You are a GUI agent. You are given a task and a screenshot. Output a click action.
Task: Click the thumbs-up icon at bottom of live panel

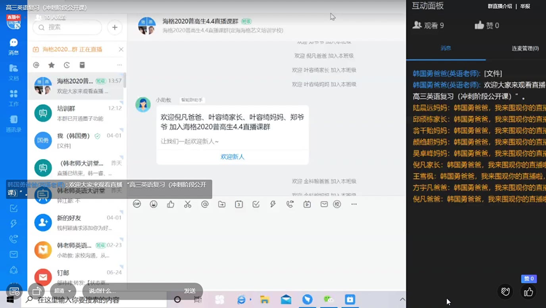coord(528,292)
